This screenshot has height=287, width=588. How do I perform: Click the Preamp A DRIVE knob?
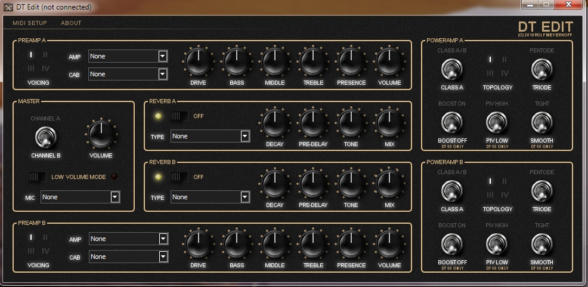198,61
